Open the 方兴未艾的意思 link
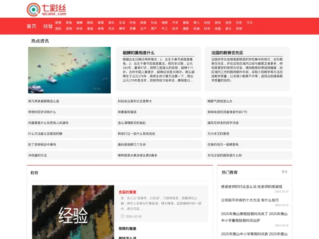319x239 pixels. pos(218,134)
